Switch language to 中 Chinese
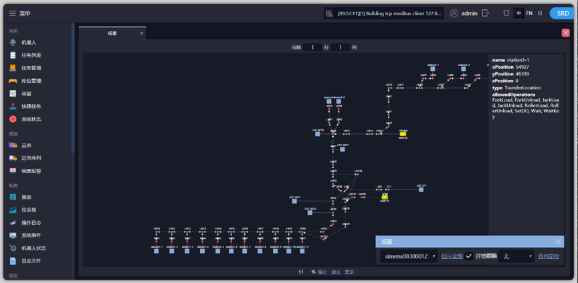 pyautogui.click(x=518, y=13)
